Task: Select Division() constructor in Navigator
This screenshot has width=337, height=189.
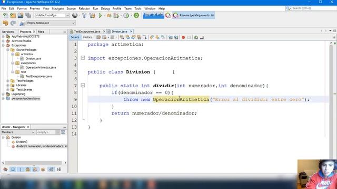Action: 22,142
